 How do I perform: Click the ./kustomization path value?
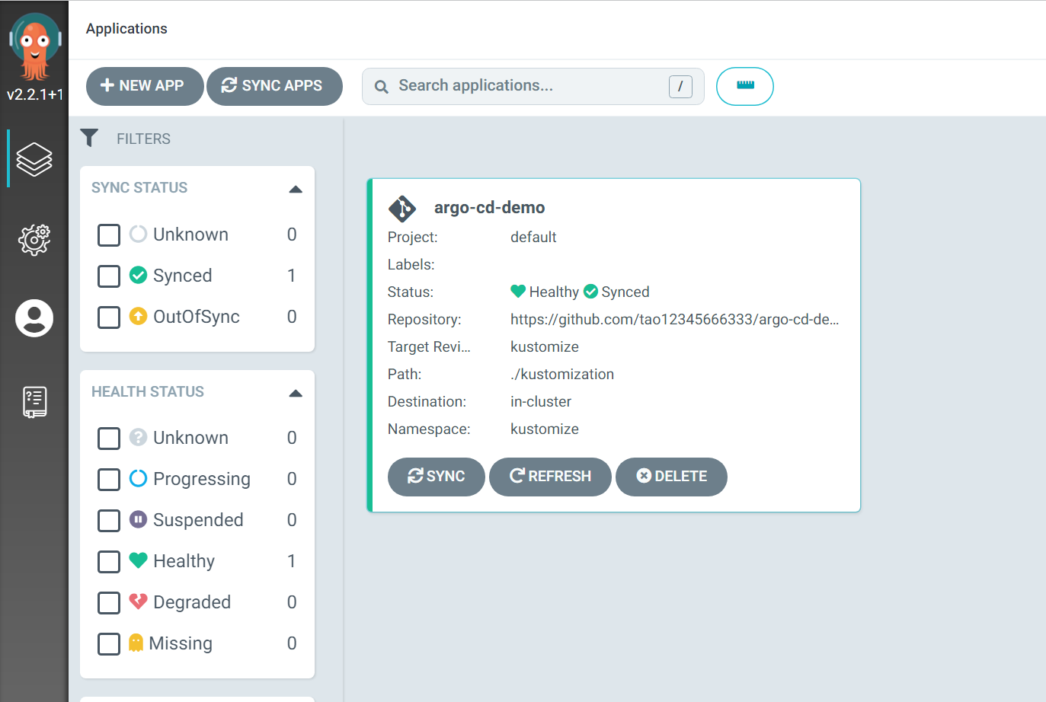pyautogui.click(x=562, y=375)
